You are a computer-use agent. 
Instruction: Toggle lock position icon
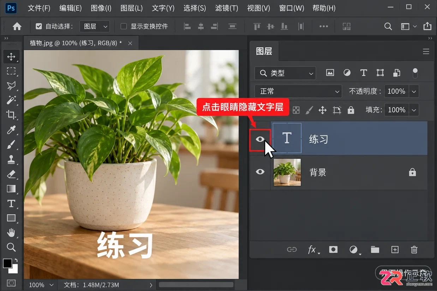coord(323,110)
